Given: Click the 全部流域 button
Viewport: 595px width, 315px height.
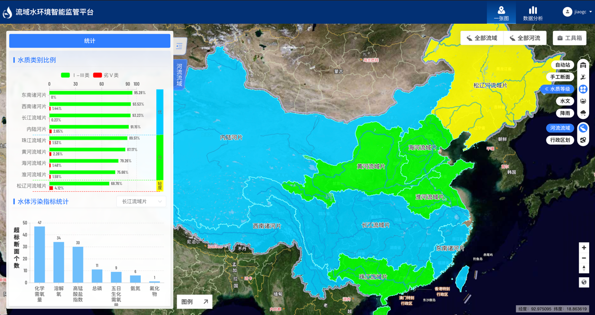Looking at the screenshot, I should pyautogui.click(x=481, y=38).
